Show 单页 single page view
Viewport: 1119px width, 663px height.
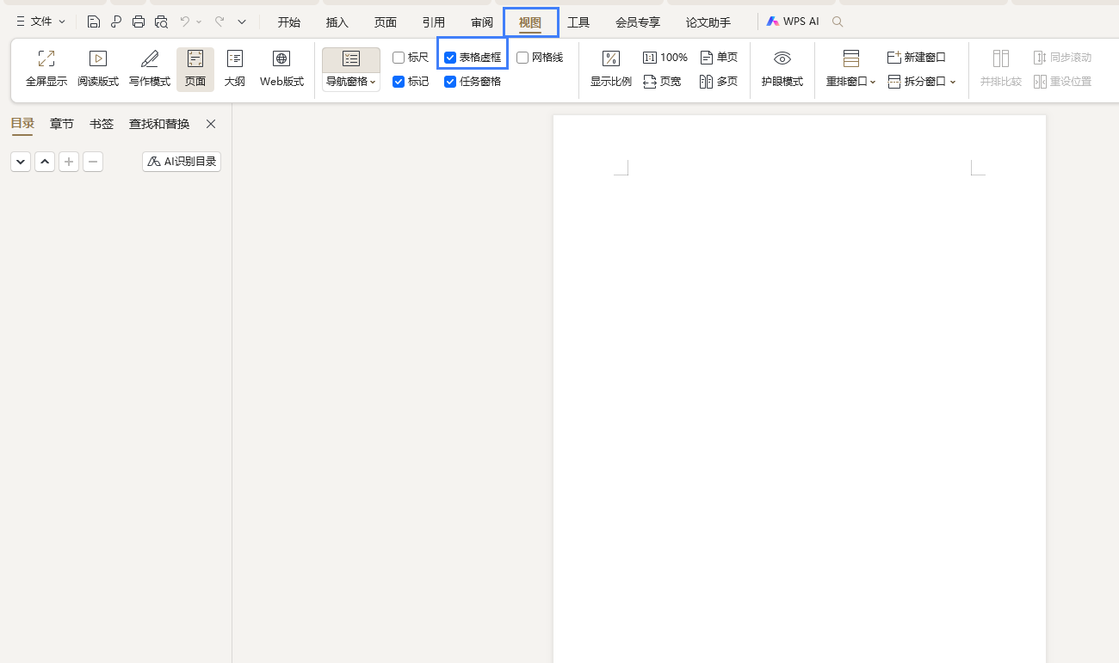coord(719,58)
